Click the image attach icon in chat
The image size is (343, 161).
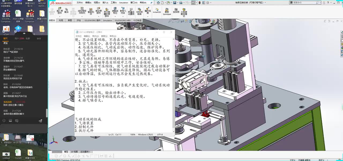[x=10, y=120]
